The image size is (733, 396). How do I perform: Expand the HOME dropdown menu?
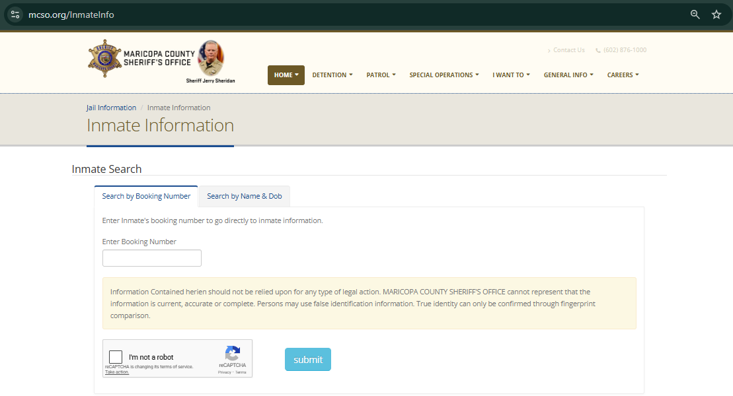tap(286, 75)
